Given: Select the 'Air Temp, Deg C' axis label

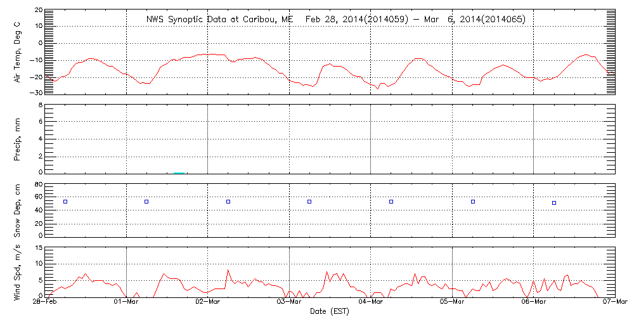Looking at the screenshot, I should 17,53.
